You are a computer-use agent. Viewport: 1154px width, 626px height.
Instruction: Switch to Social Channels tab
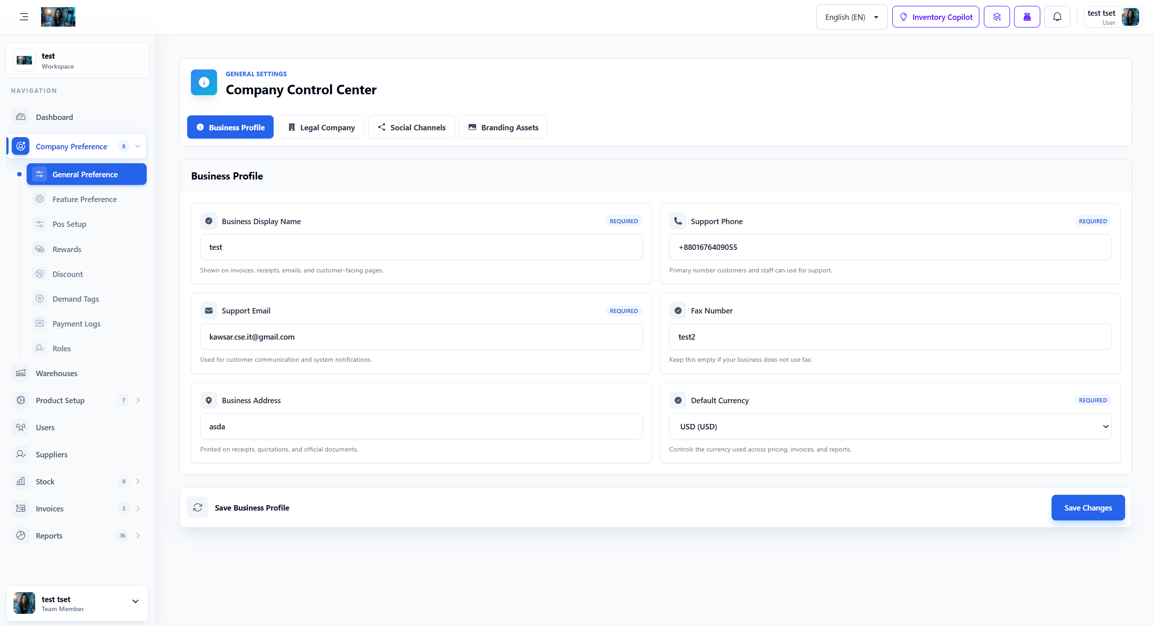(x=412, y=127)
